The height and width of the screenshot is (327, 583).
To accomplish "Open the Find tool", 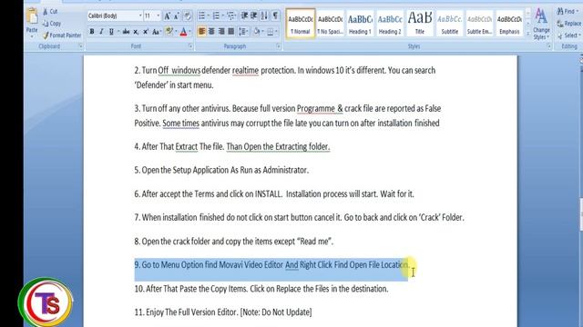I will click(568, 12).
